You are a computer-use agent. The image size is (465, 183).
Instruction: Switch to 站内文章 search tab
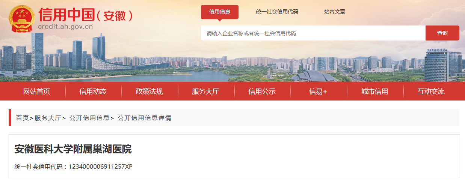point(335,12)
